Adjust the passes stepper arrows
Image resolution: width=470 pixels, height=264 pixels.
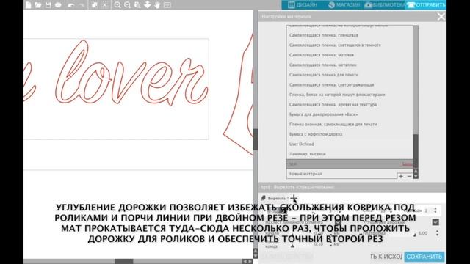[435, 210]
